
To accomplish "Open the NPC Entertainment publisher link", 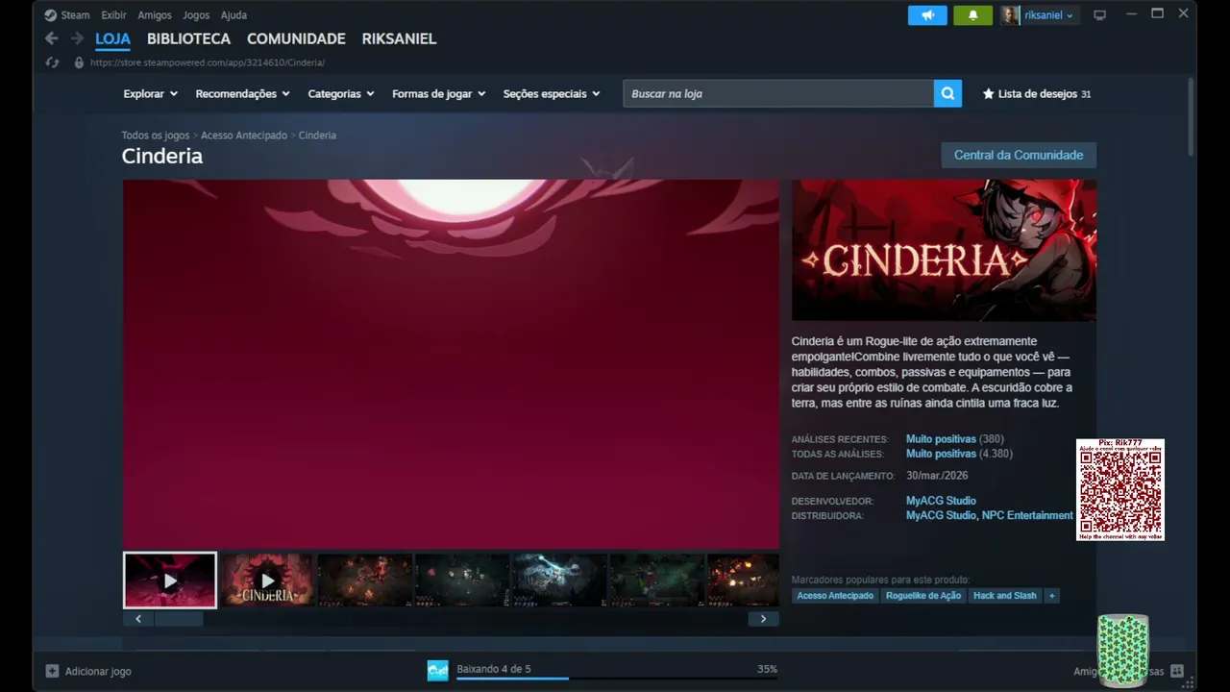I will coord(1027,516).
